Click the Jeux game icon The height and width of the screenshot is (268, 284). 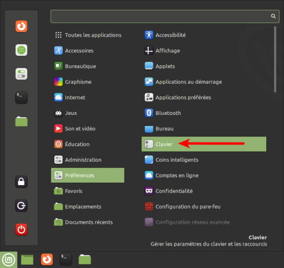pos(58,113)
